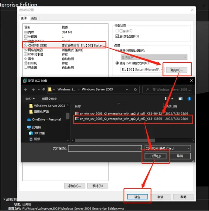Click the sound card speaker icon
Image resolution: width=209 pixels, height=211 pixels.
(26, 59)
